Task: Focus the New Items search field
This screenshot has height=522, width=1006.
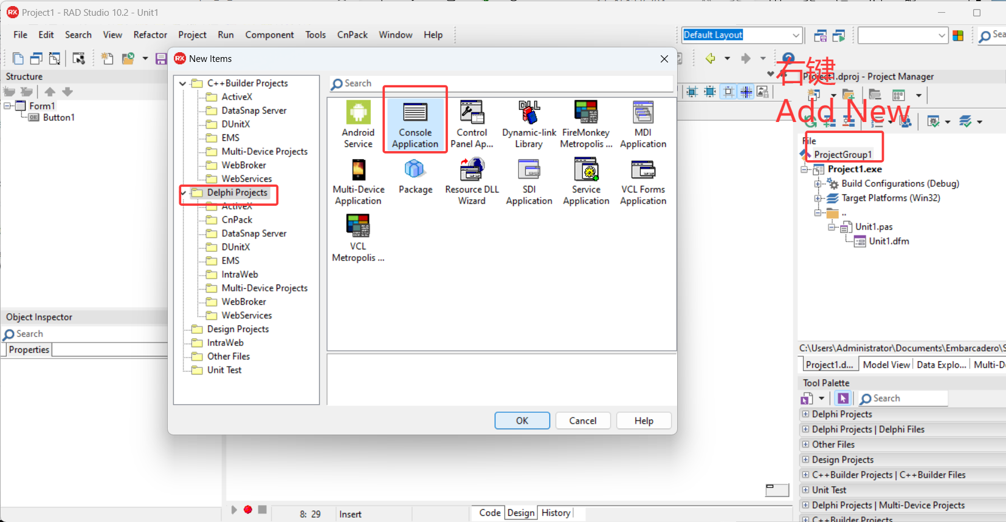Action: click(501, 84)
